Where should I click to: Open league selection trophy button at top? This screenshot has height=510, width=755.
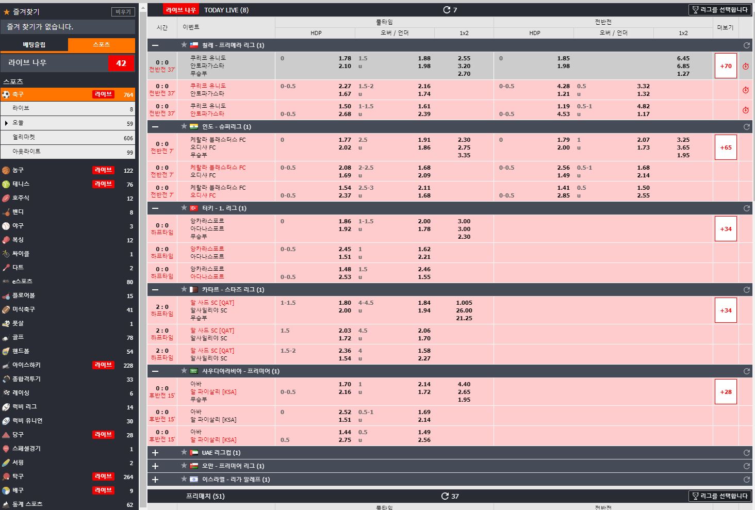pyautogui.click(x=719, y=10)
